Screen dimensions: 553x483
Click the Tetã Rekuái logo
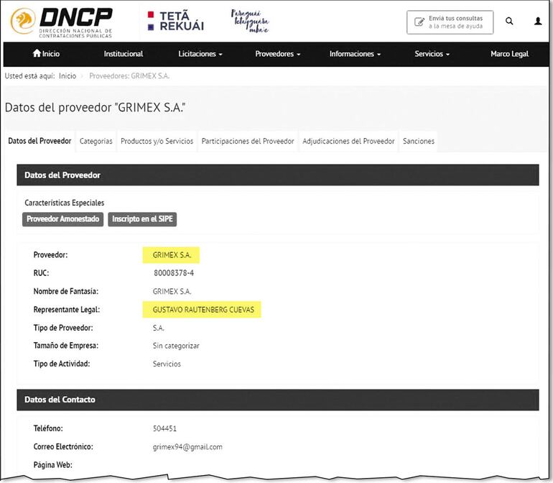(176, 21)
